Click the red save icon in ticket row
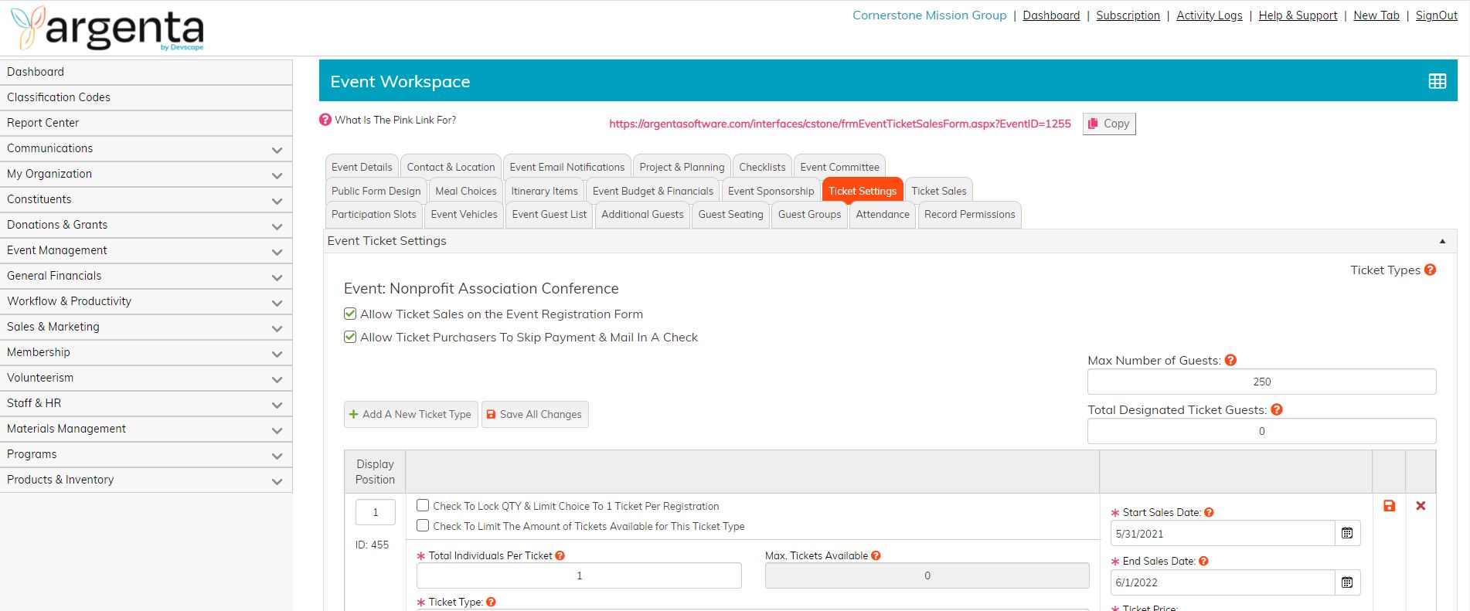This screenshot has height=611, width=1470. [1389, 506]
